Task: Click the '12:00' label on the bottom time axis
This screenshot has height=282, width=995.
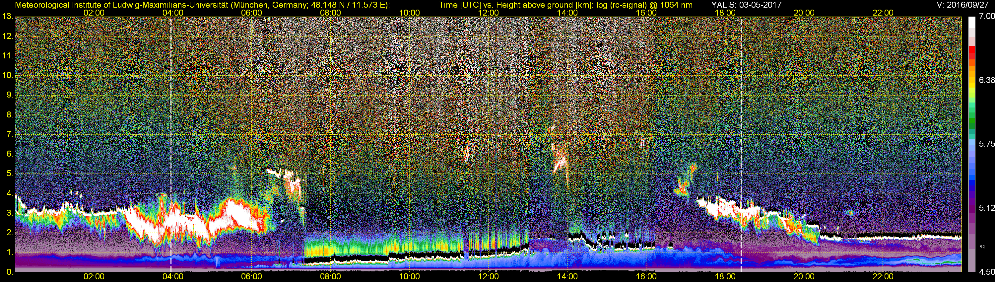Action: pos(488,277)
